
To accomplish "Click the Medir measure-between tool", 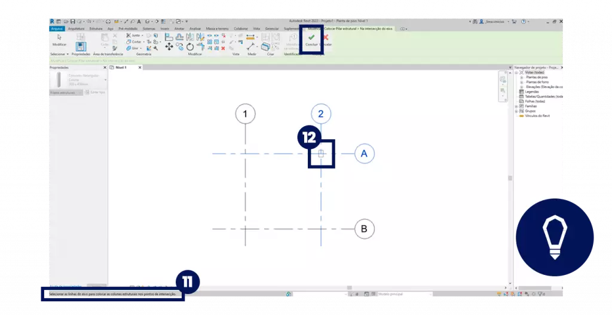I will [x=250, y=37].
